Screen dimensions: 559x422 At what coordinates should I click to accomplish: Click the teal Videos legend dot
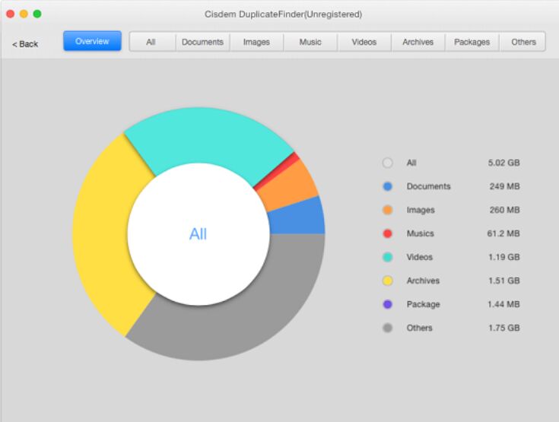[x=388, y=257]
